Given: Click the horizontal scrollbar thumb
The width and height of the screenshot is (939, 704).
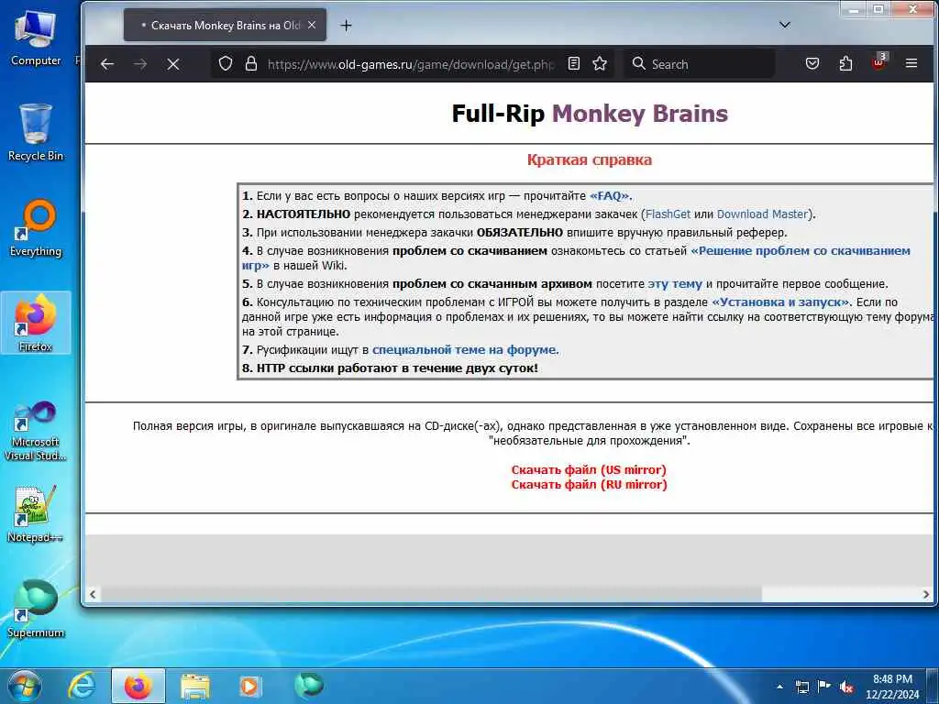Looking at the screenshot, I should tap(430, 594).
